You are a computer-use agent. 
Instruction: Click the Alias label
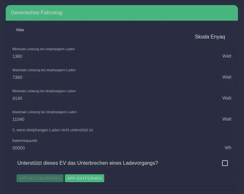tap(20, 30)
